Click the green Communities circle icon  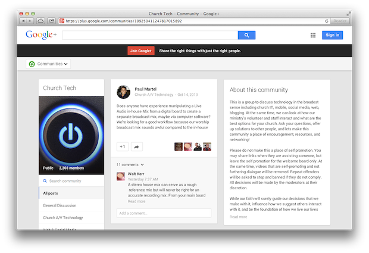tap(32, 64)
